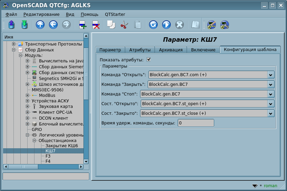Select the Закрытие КШ6 tree item

click(x=61, y=145)
